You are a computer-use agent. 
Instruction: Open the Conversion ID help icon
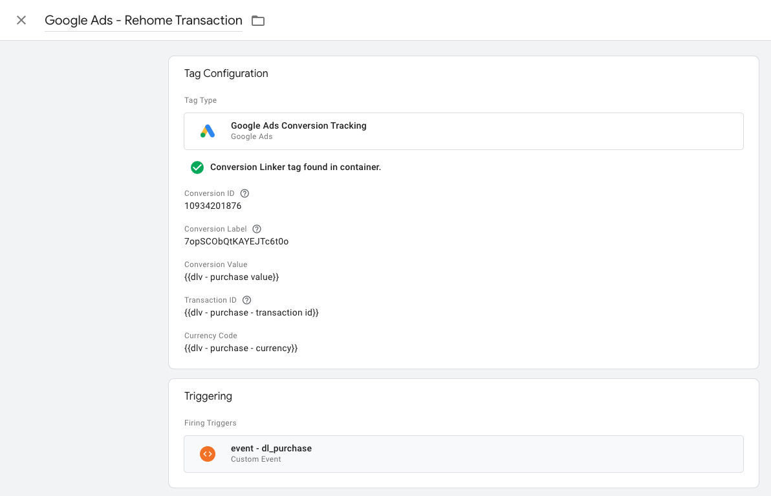click(244, 193)
